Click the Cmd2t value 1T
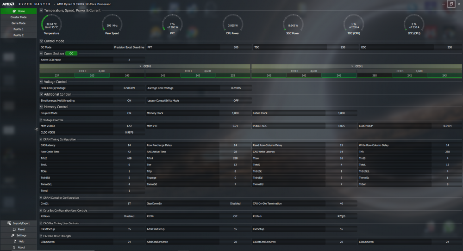The width and height of the screenshot is (463, 251). tap(129, 203)
